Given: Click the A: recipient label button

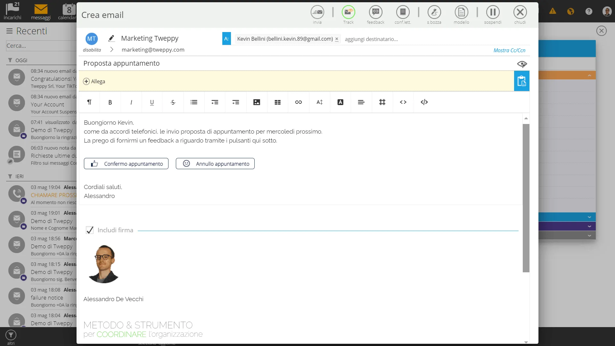Looking at the screenshot, I should (226, 39).
